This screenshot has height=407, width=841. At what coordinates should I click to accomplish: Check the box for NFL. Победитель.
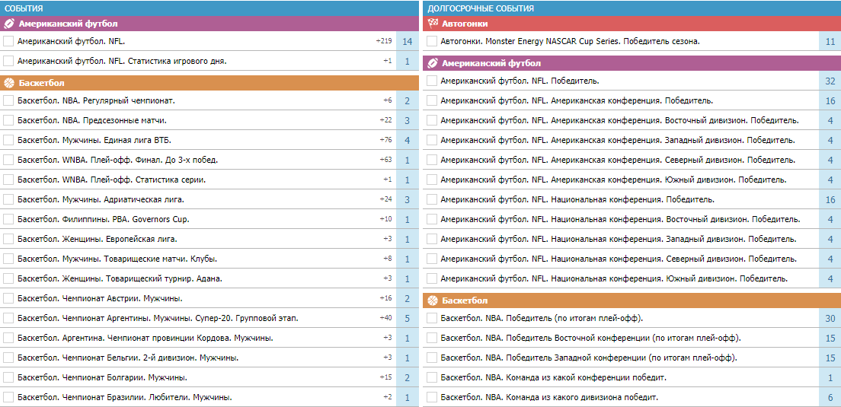pos(432,81)
